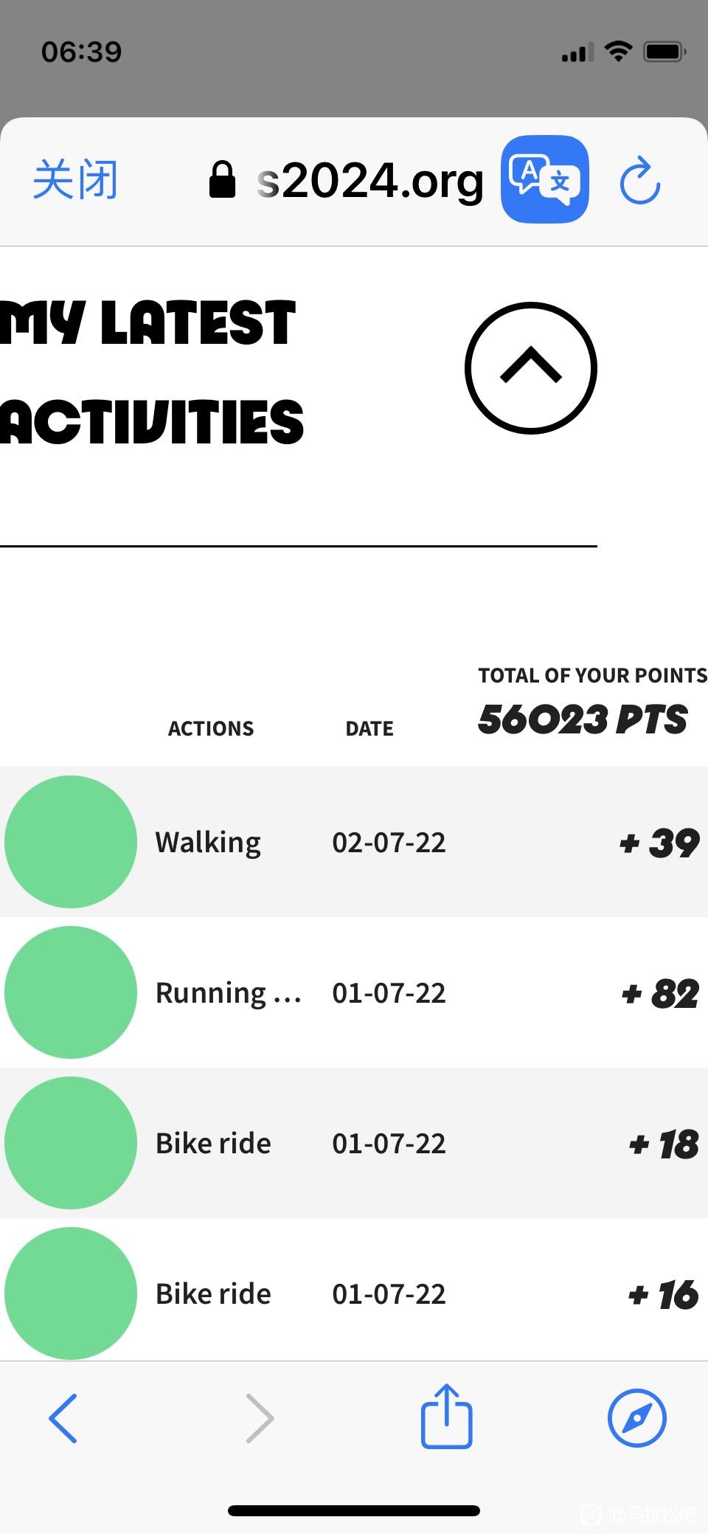Tap the 56023 PTS total
The image size is (708, 1534).
coord(583,719)
